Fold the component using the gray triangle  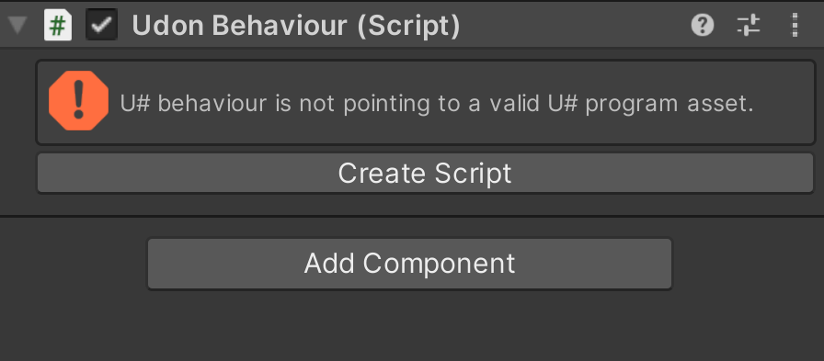point(17,25)
